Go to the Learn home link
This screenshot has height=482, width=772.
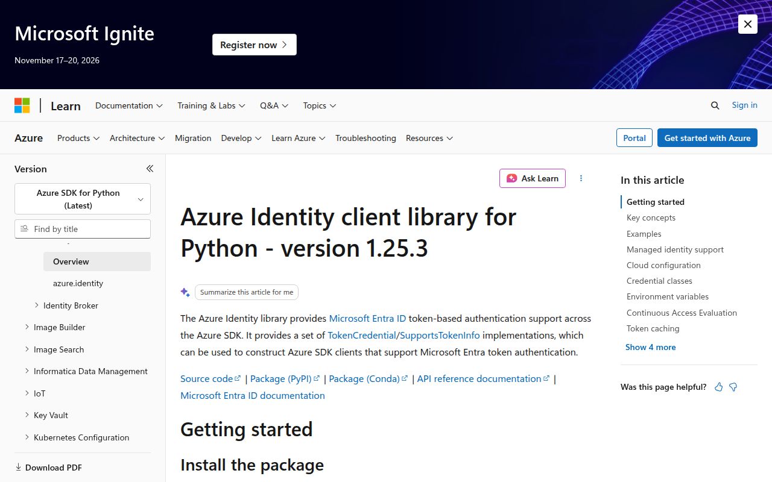(66, 106)
